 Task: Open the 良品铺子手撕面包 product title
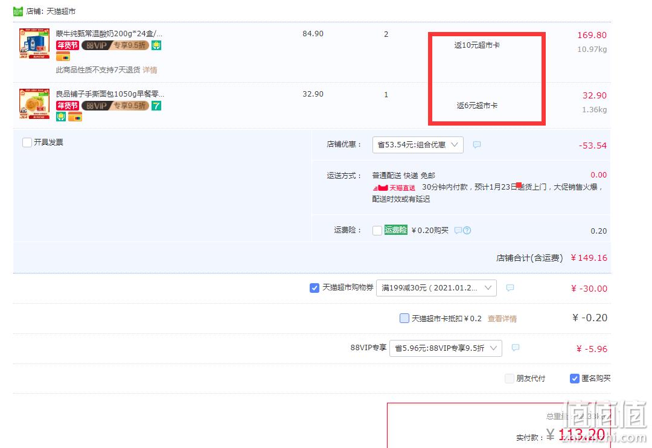[x=110, y=94]
